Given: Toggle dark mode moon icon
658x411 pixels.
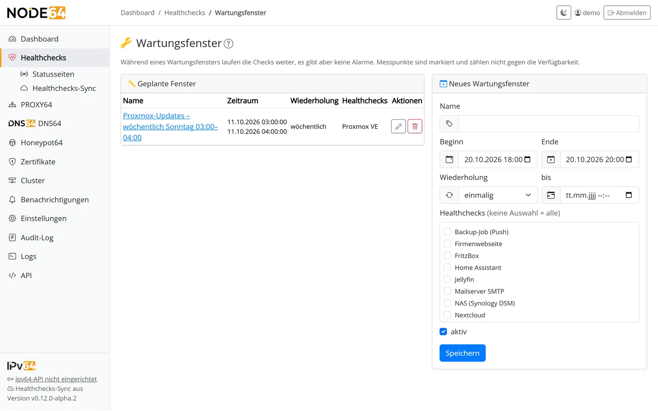Looking at the screenshot, I should click(x=563, y=13).
